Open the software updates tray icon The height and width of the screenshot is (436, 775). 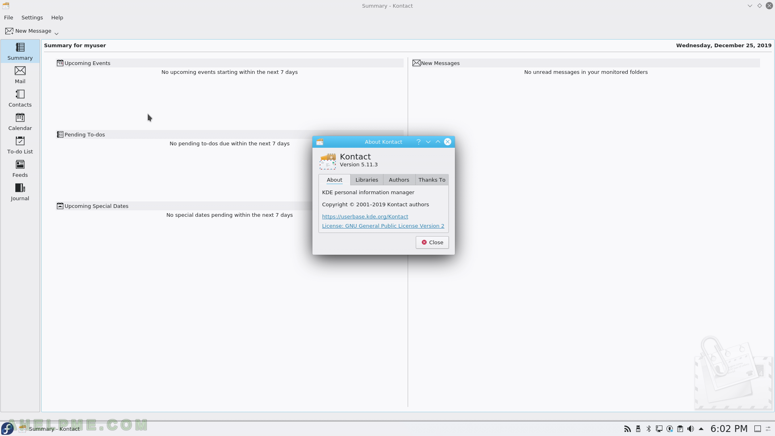click(x=670, y=429)
